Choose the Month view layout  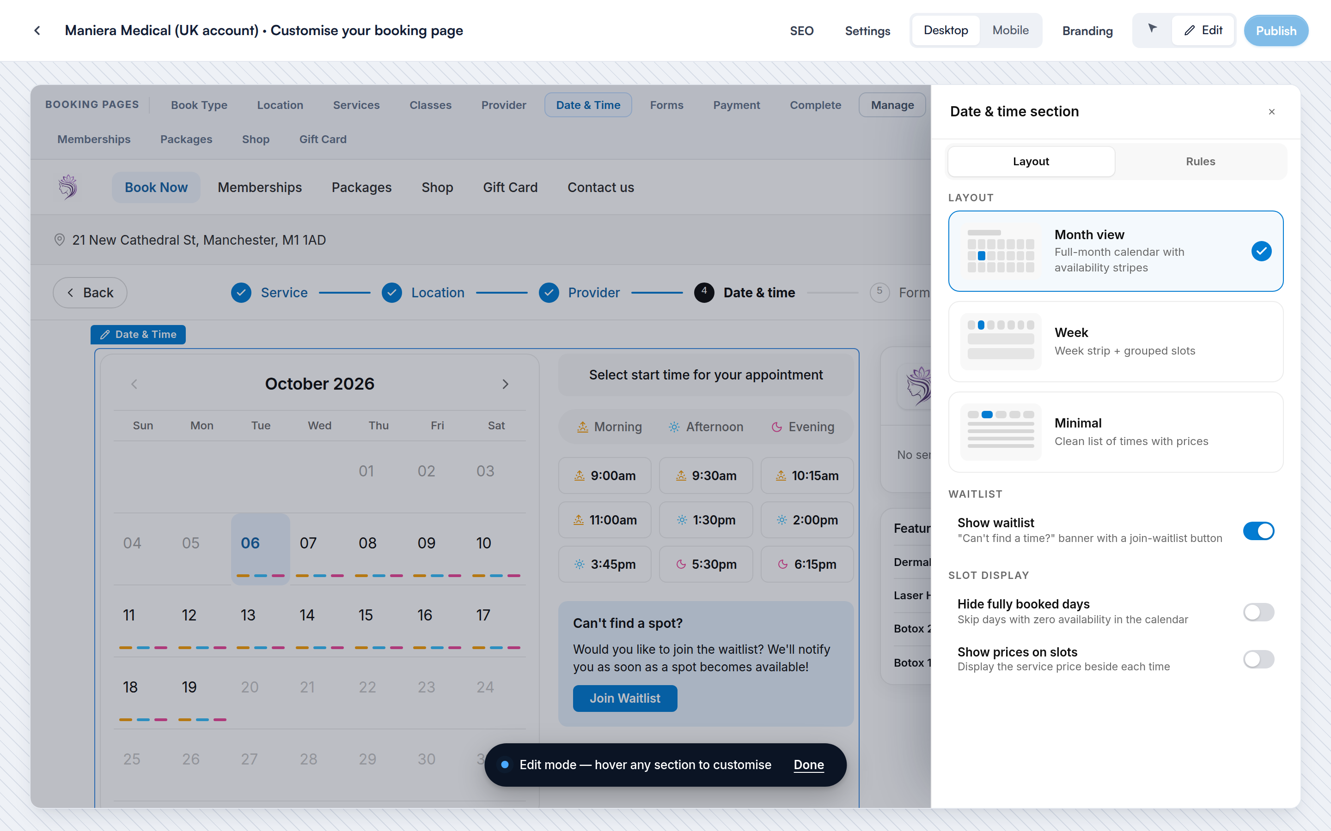[x=1116, y=251]
